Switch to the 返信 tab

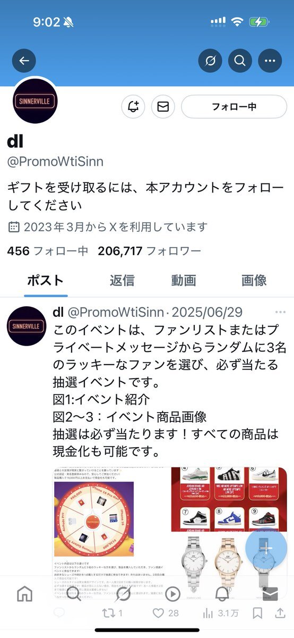tap(122, 280)
